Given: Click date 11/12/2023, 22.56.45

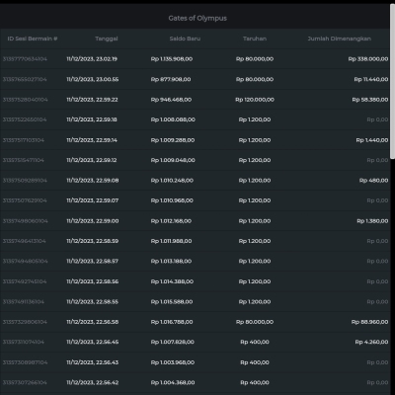Looking at the screenshot, I should [x=92, y=342].
